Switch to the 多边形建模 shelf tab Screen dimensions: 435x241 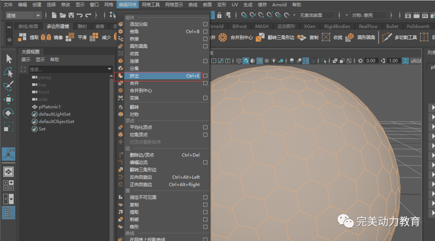click(58, 26)
